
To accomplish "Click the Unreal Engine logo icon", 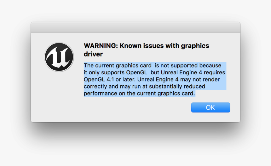I will pos(59,57).
